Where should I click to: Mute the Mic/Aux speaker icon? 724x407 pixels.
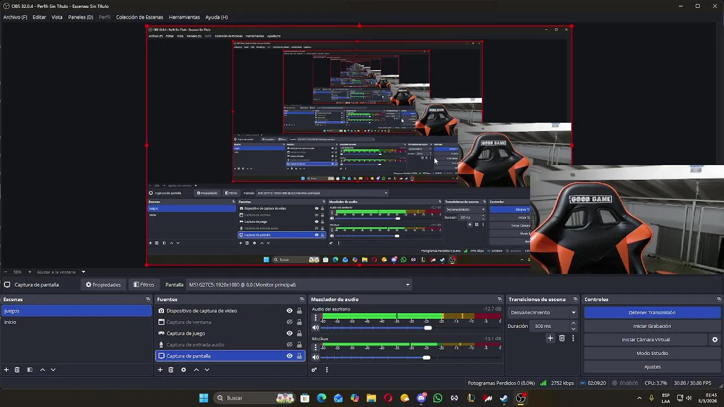[316, 357]
